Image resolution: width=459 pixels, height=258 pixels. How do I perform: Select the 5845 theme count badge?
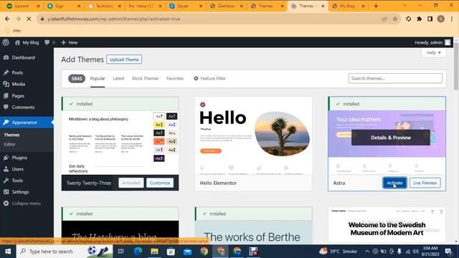tap(77, 78)
